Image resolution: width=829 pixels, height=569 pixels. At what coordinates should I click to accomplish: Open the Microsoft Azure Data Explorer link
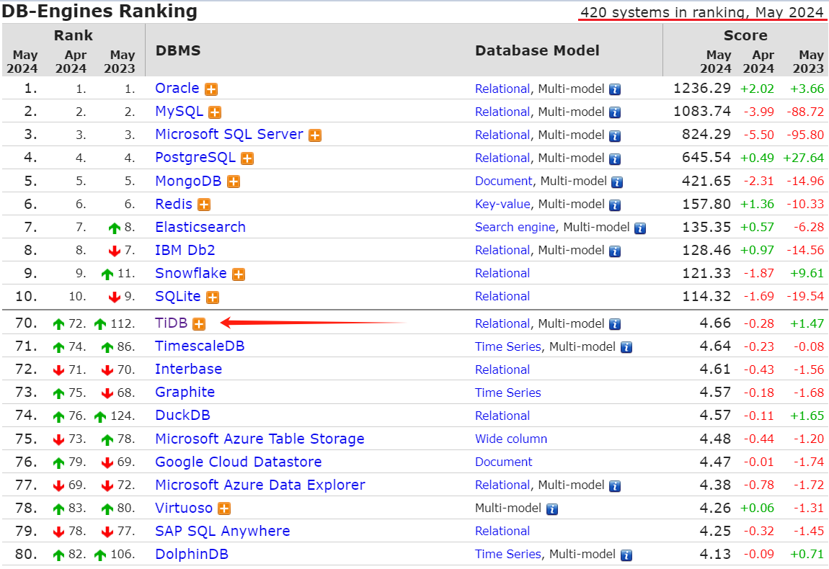coord(260,485)
